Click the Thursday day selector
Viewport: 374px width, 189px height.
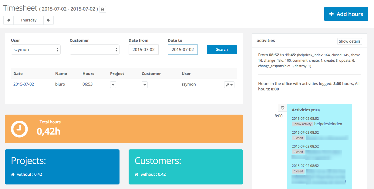pyautogui.click(x=28, y=20)
